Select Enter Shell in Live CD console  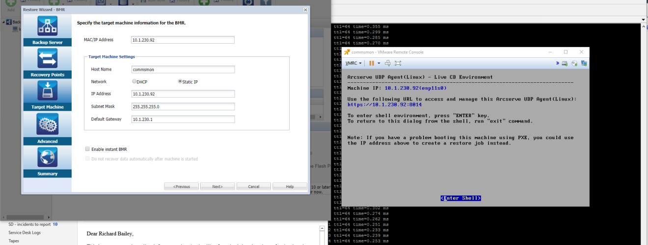pyautogui.click(x=460, y=198)
